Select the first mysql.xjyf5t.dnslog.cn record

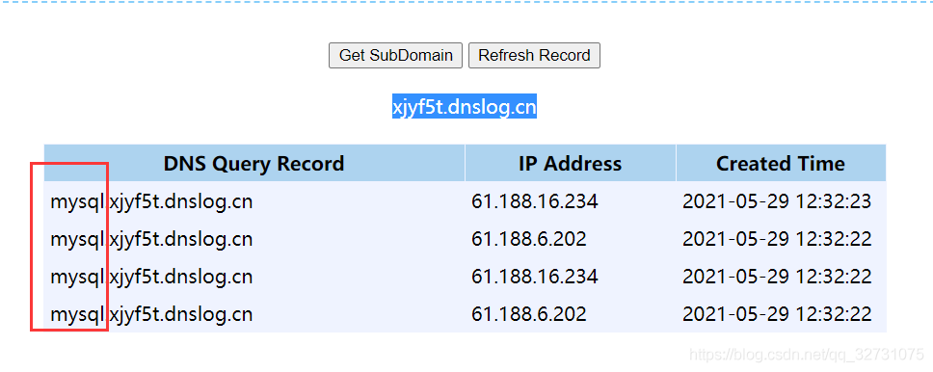pyautogui.click(x=151, y=201)
